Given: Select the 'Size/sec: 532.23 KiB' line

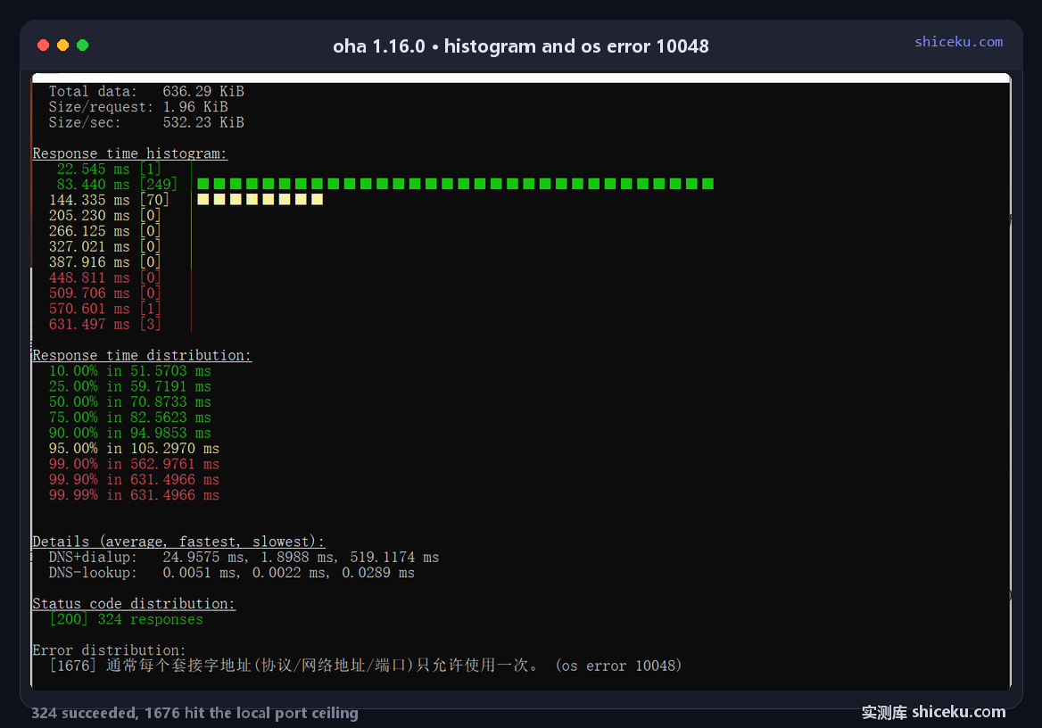Looking at the screenshot, I should 146,122.
